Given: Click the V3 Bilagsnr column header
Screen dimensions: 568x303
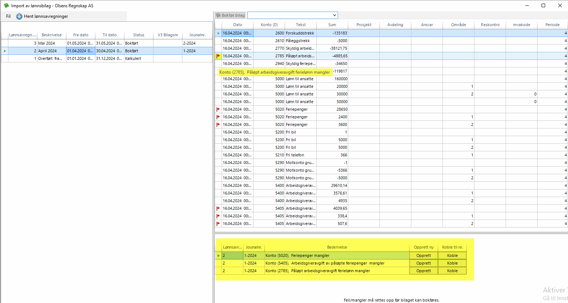Looking at the screenshot, I should pyautogui.click(x=168, y=35).
